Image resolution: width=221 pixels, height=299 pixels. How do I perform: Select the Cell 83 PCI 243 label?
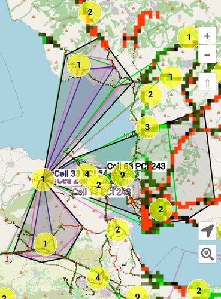click(x=136, y=166)
